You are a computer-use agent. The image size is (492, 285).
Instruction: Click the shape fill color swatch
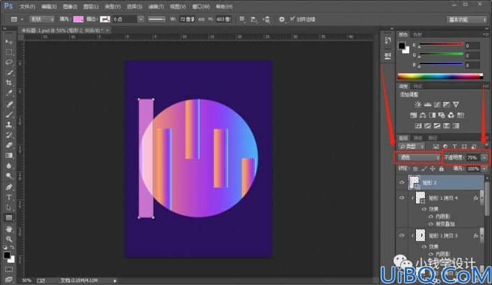coord(78,19)
